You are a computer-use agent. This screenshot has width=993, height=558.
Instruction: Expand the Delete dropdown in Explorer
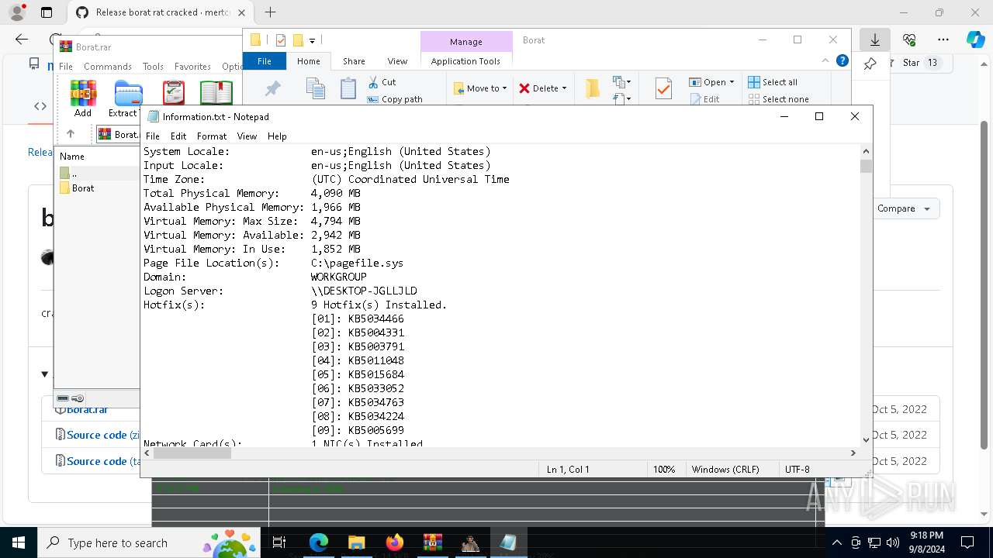click(x=564, y=88)
